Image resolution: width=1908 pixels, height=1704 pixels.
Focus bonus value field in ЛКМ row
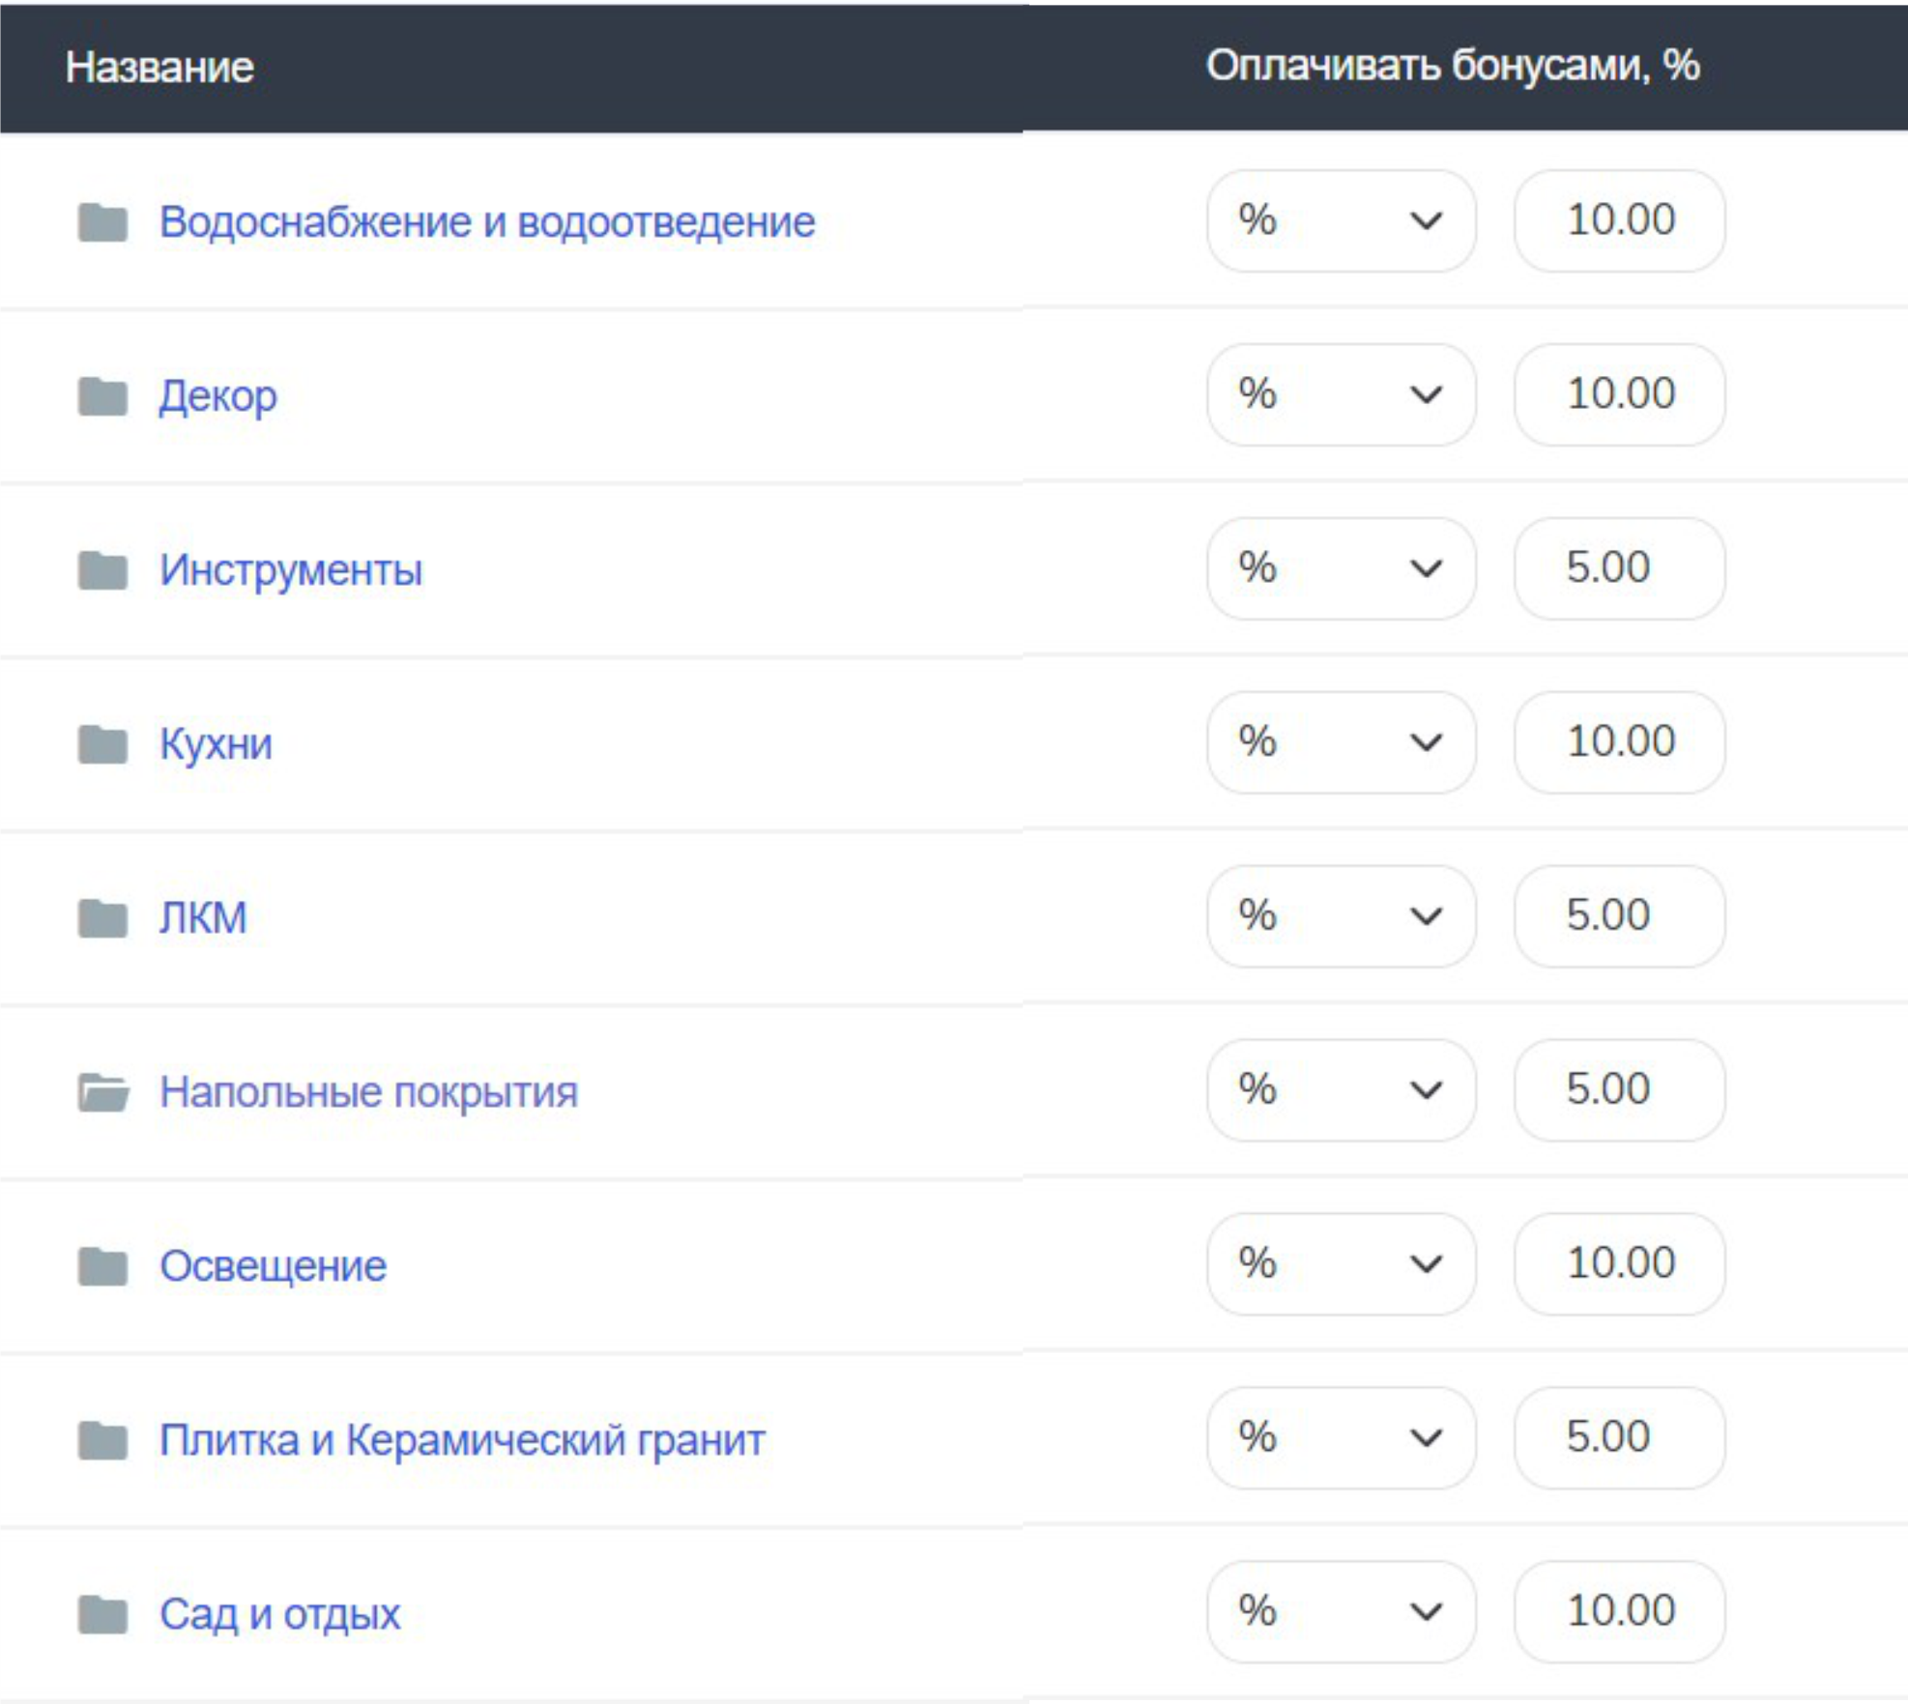tap(1619, 916)
